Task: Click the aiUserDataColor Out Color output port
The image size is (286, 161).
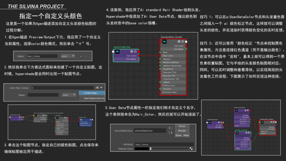Action: pos(139,56)
